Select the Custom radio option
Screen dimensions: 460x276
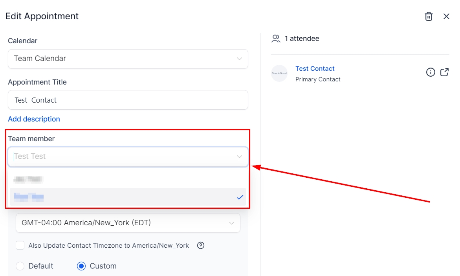tap(81, 266)
